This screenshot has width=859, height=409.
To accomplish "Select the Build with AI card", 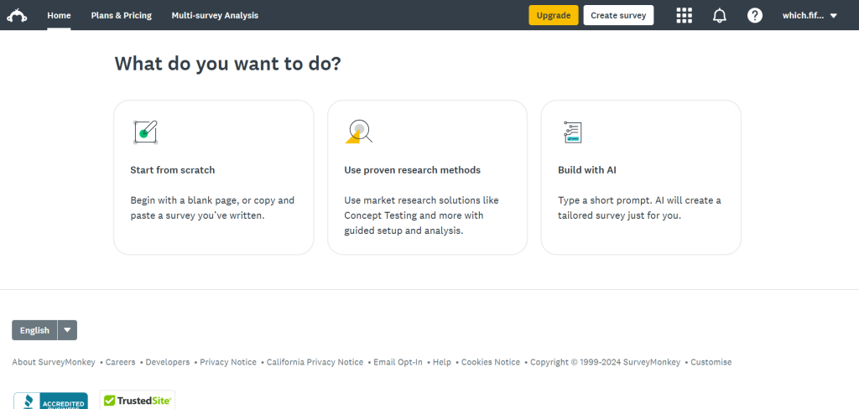I will click(641, 177).
